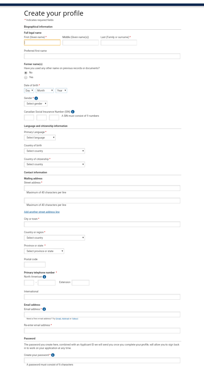Click the Create your password info icon
This screenshot has height=369, width=204.
(x=53, y=355)
